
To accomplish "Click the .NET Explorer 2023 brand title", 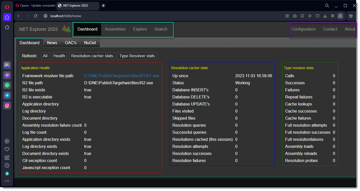I will click(x=38, y=29).
